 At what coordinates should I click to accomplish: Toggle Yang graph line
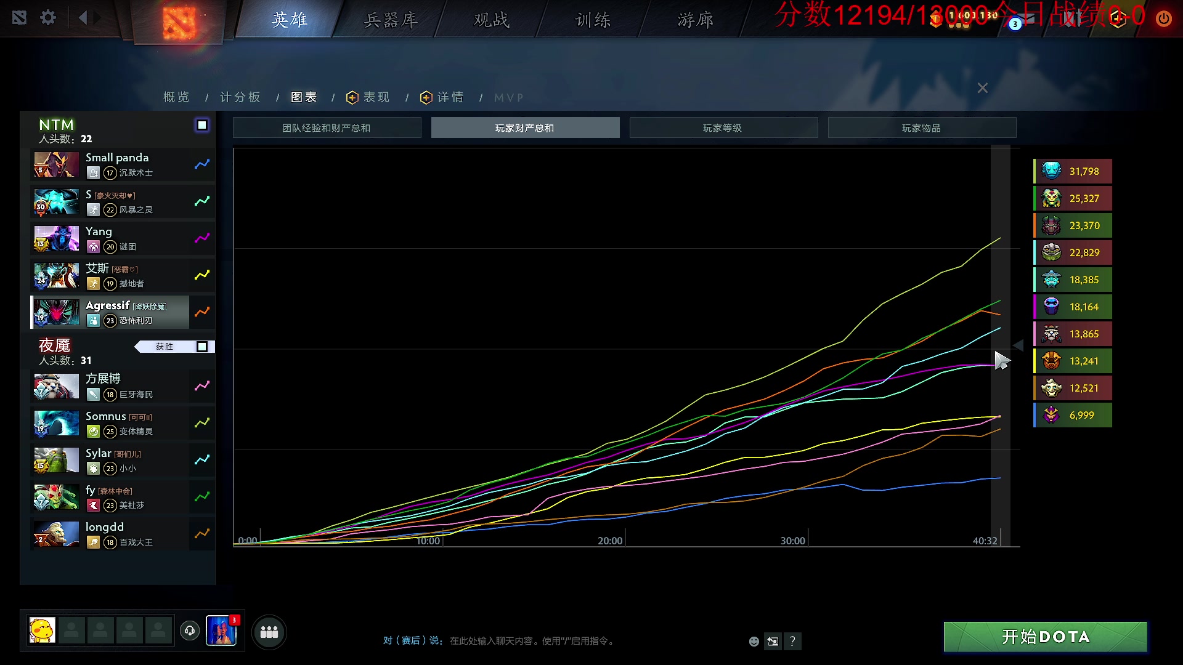(202, 238)
